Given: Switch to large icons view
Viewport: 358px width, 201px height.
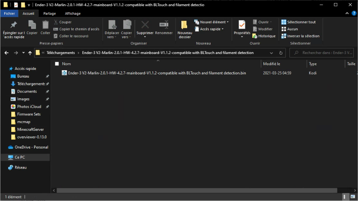Looking at the screenshot, I should pos(353,197).
